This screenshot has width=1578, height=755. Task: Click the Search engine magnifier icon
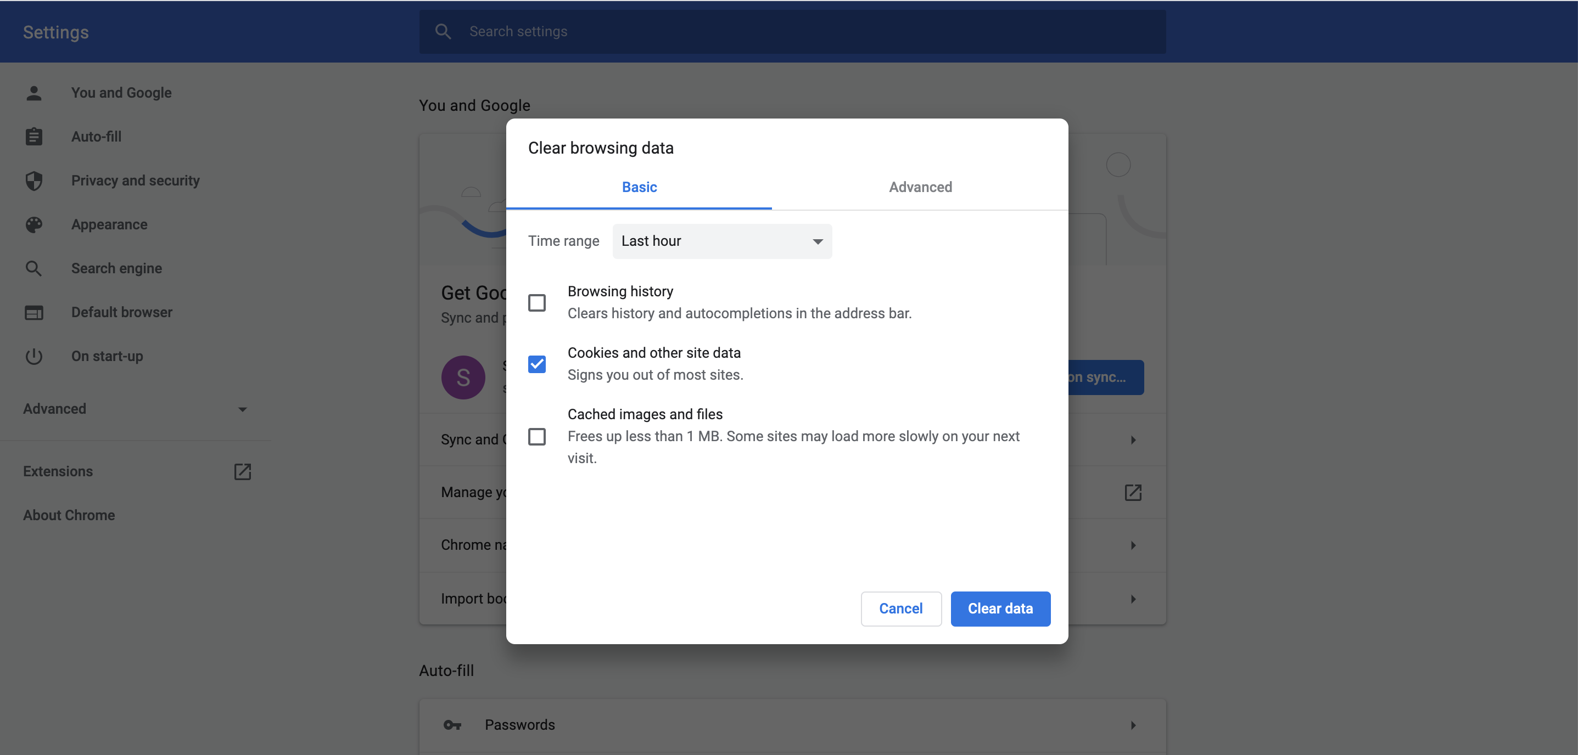(x=33, y=268)
